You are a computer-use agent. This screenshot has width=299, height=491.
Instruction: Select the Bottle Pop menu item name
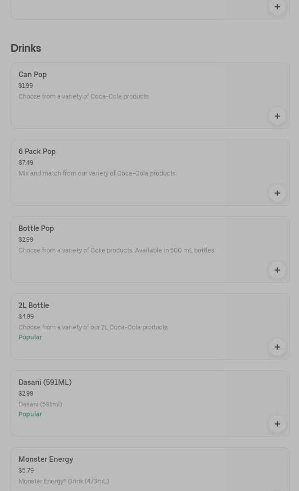coord(36,229)
